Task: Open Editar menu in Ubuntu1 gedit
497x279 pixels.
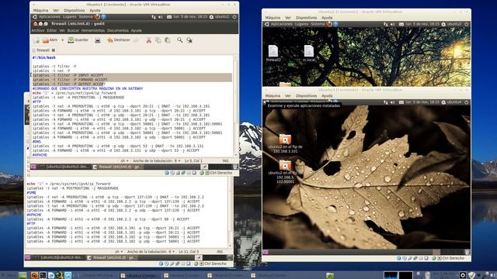Action: [51, 31]
